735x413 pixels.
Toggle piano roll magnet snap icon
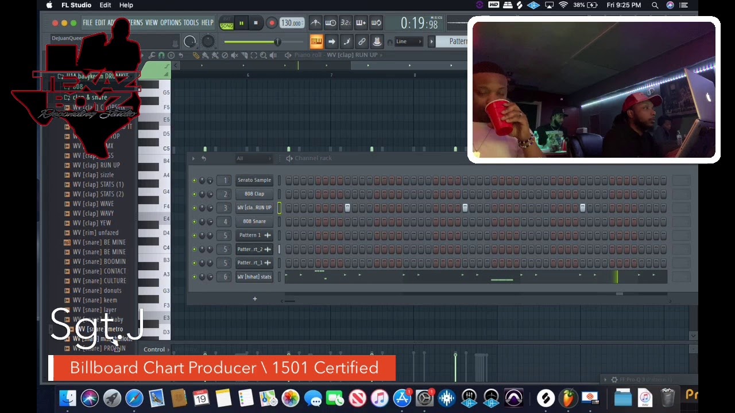[x=161, y=55]
